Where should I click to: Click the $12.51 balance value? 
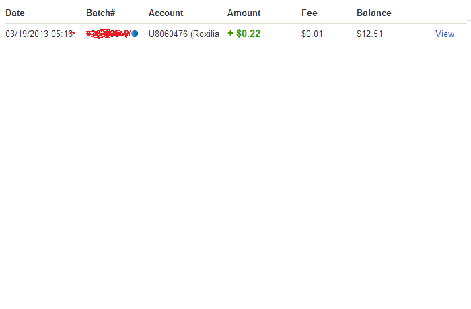tap(370, 34)
